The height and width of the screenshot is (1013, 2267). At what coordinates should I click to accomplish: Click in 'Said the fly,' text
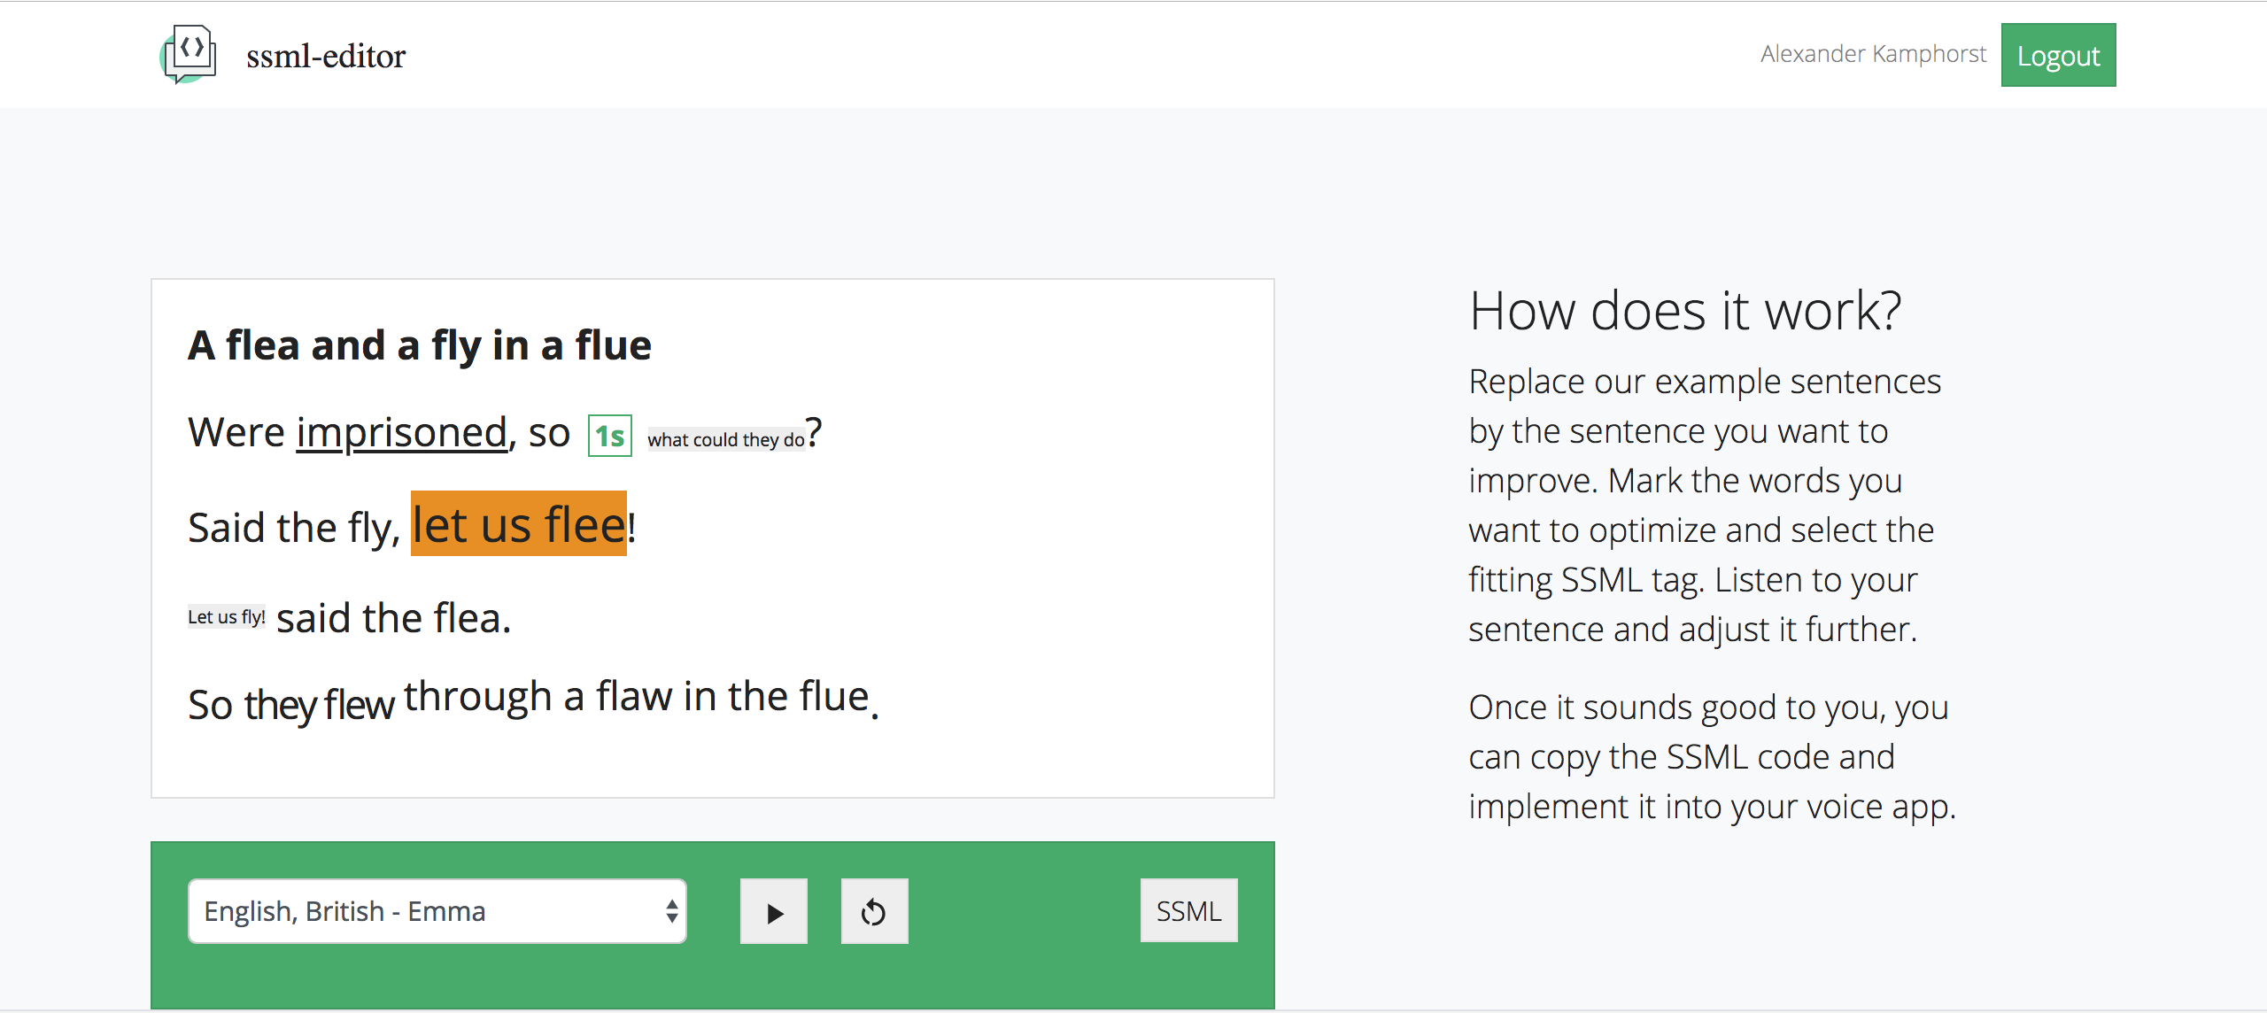(x=294, y=528)
